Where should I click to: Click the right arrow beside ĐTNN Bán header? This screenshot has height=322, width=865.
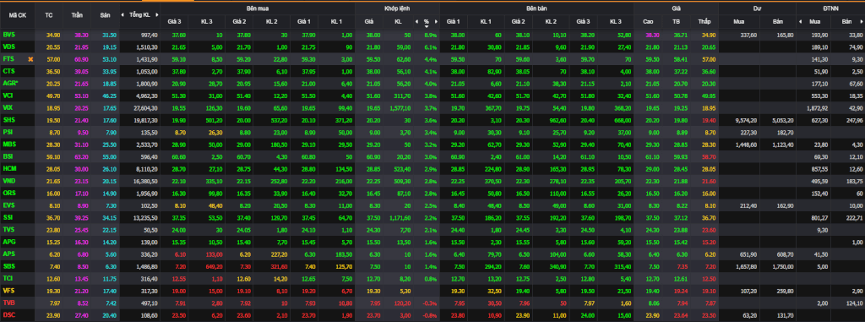(x=862, y=21)
